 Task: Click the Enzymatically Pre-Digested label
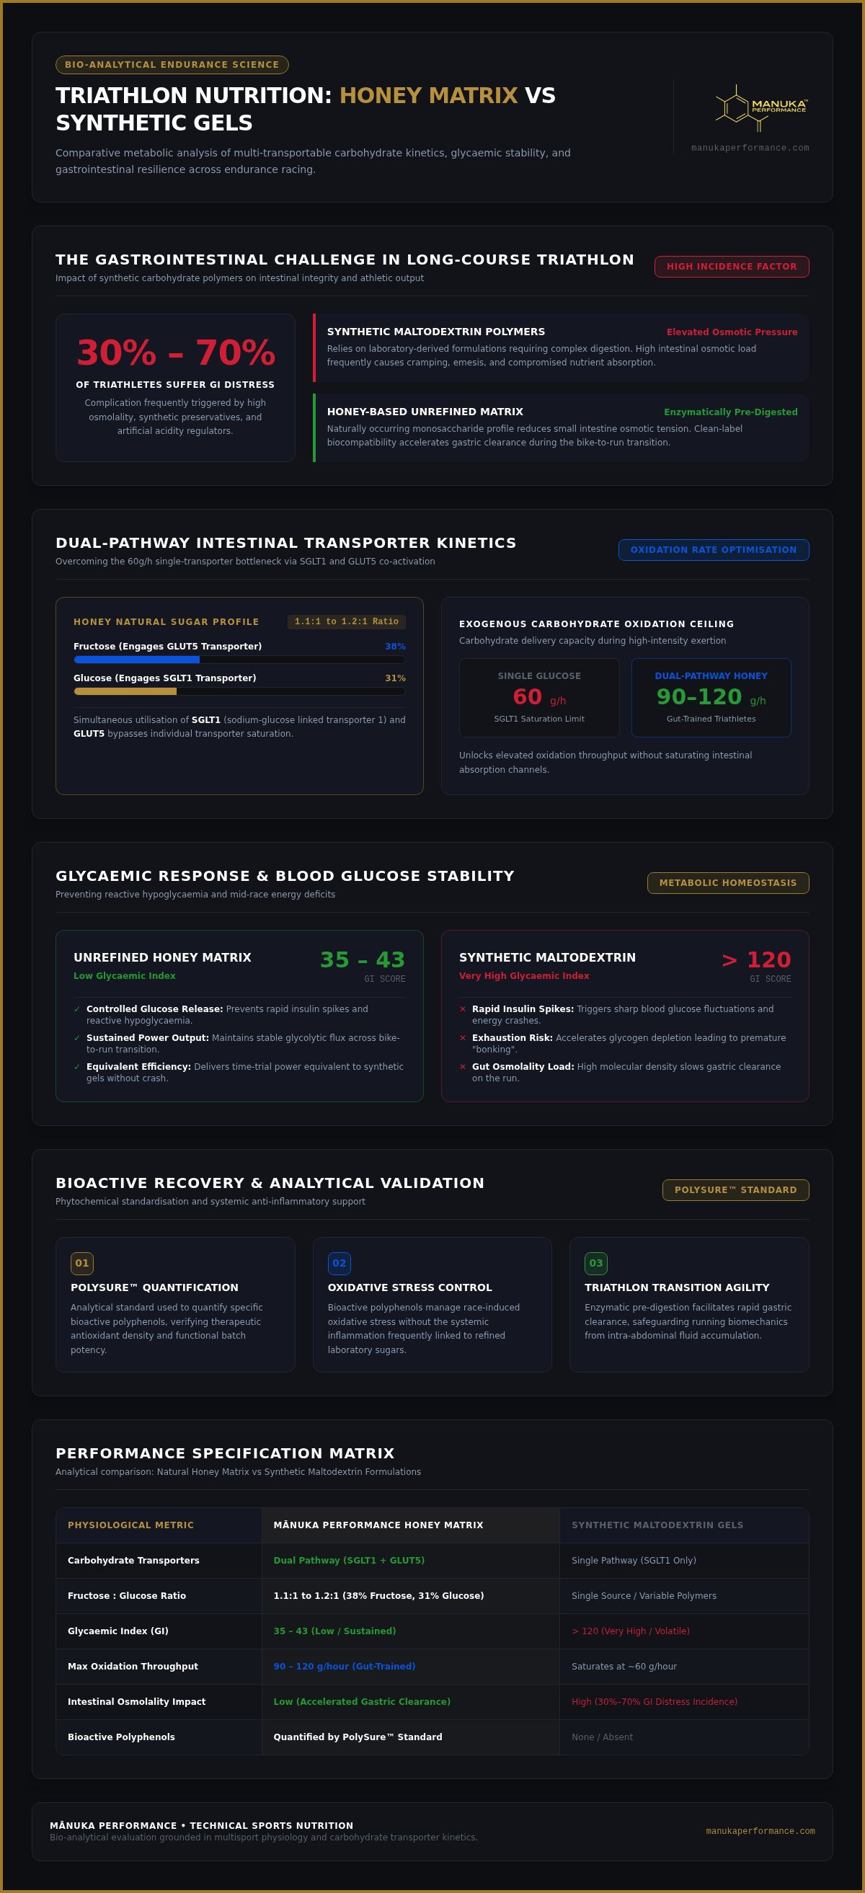(730, 412)
